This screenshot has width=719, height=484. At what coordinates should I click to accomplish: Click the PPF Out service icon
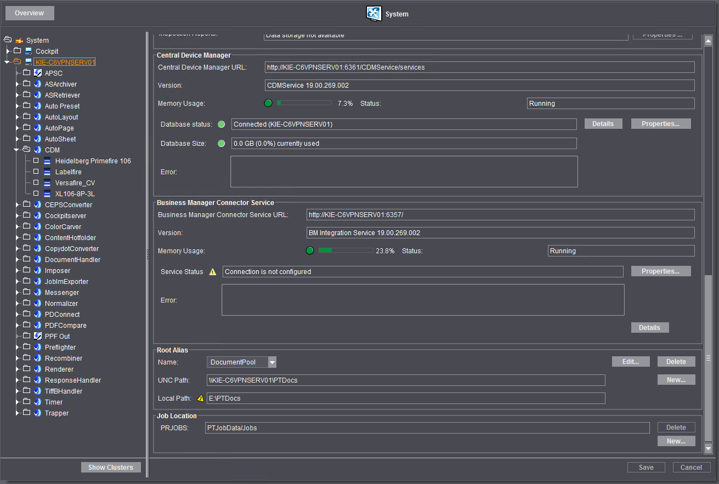[38, 336]
